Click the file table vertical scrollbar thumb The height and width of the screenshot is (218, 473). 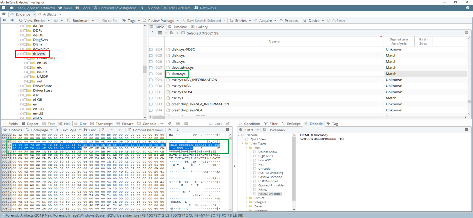469,102
